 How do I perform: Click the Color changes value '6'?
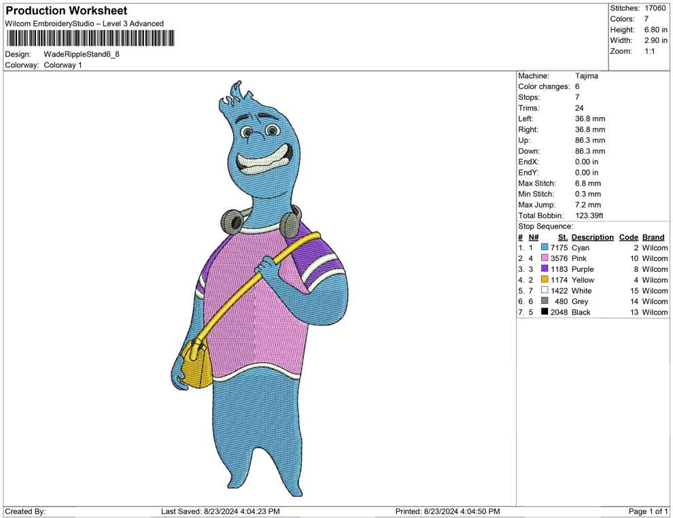(577, 87)
